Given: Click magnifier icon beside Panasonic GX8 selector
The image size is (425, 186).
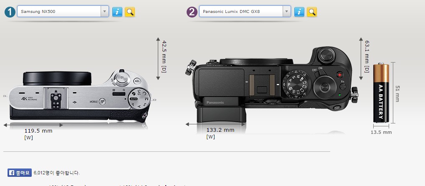Looking at the screenshot, I should (312, 12).
